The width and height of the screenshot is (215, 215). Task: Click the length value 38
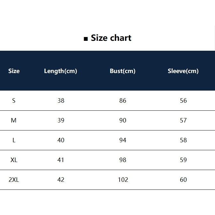61,101
